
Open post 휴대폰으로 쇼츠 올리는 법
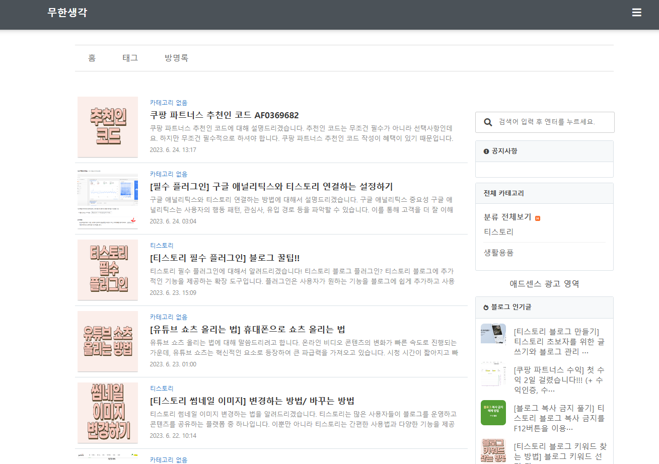point(247,329)
